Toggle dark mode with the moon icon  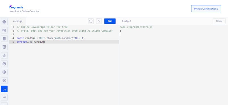point(99,21)
